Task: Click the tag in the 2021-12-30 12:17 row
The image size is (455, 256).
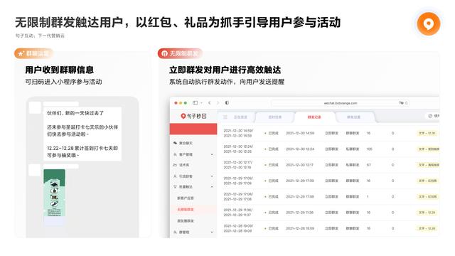Action: [429, 165]
